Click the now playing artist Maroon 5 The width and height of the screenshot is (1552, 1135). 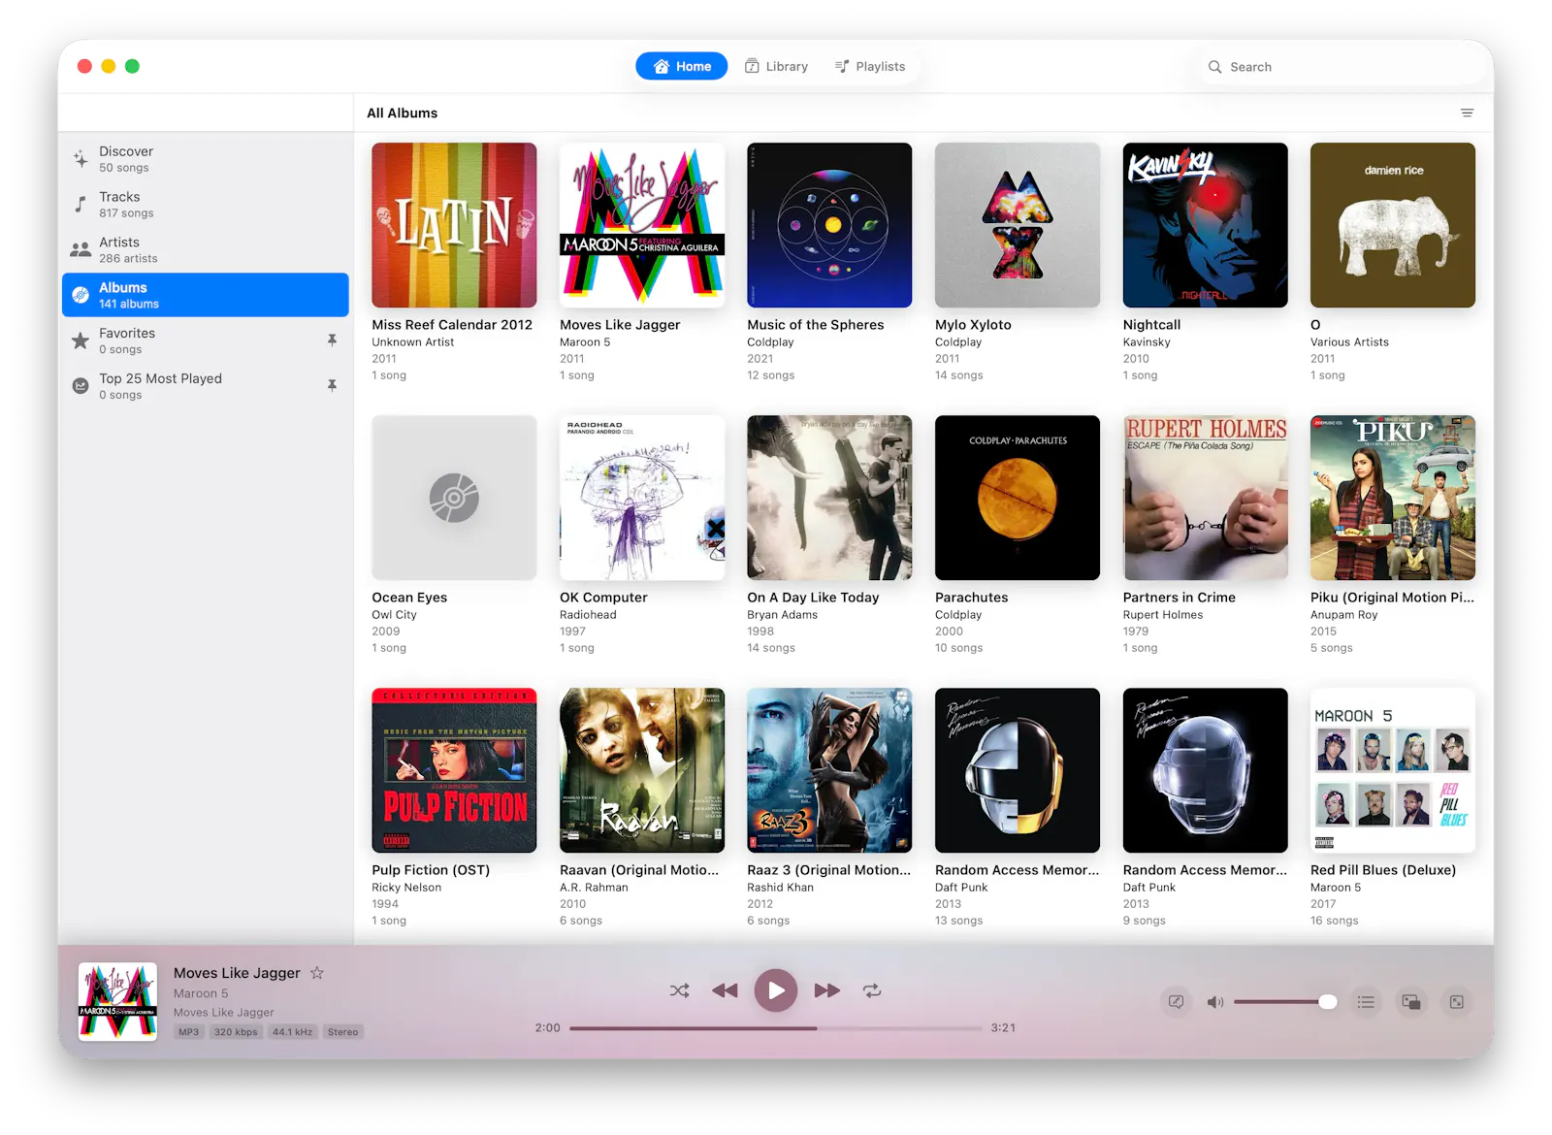click(201, 993)
